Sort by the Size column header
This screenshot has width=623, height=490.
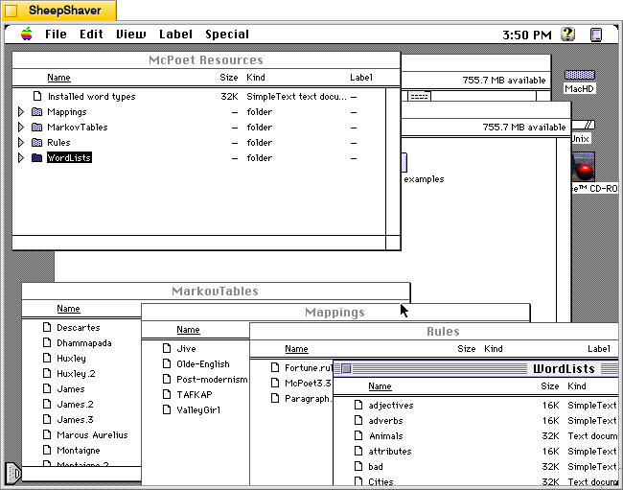[x=228, y=78]
